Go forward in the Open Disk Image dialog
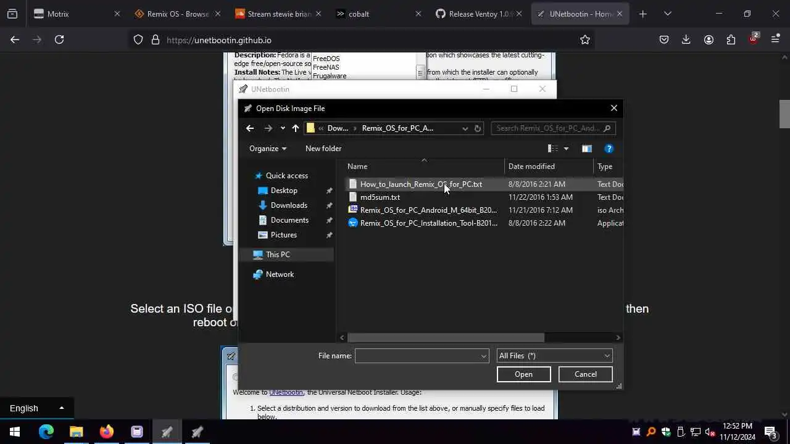This screenshot has height=444, width=790. [268, 128]
